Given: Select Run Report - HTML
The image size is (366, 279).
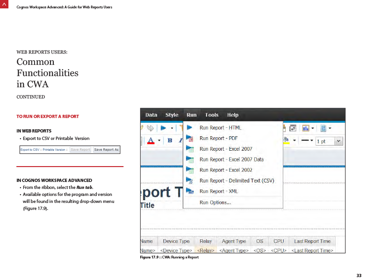Looking at the screenshot, I should (x=233, y=128).
